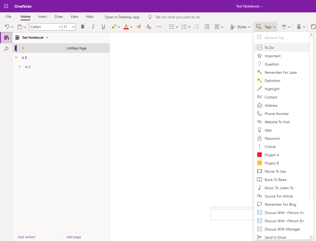
Task: Apply the Definition tag
Action: point(282,81)
